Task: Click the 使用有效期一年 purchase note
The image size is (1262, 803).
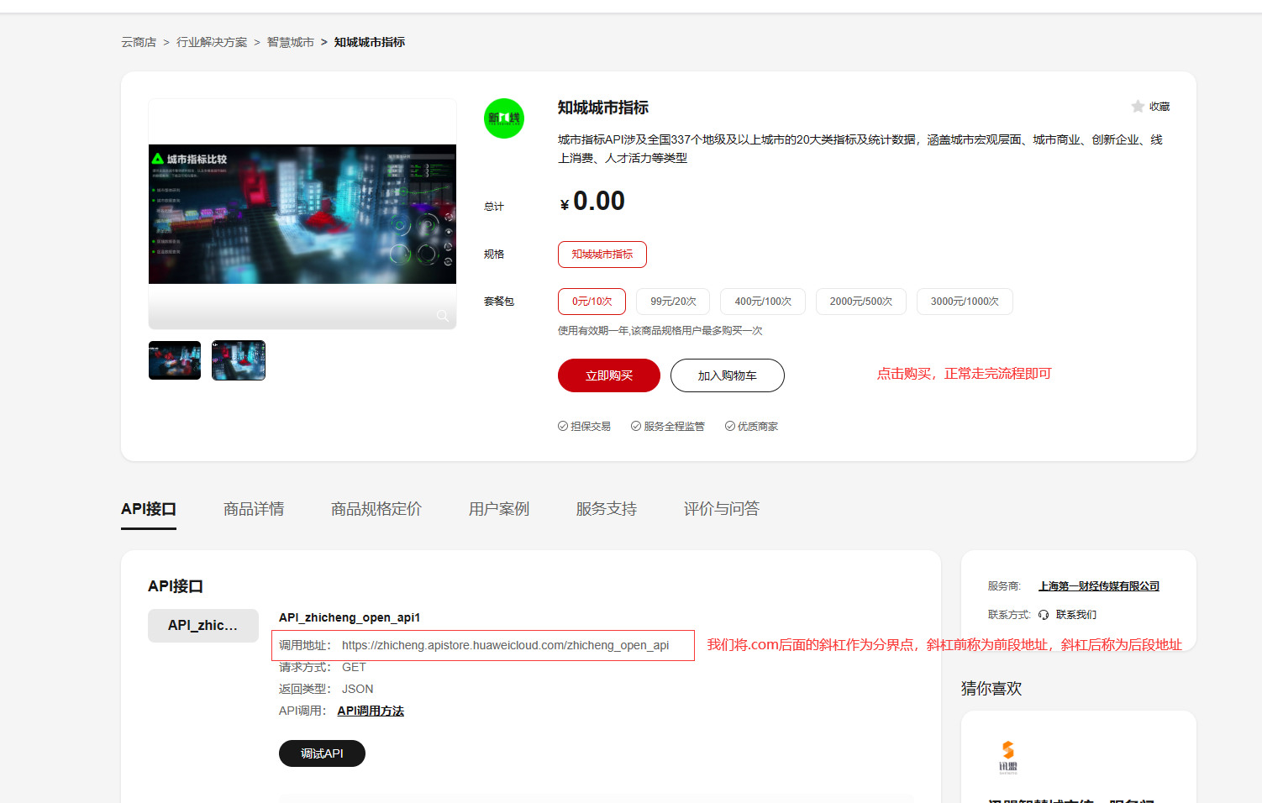Action: (660, 331)
